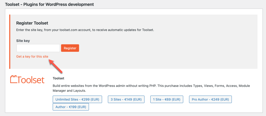Select the Author €199 plan
Screen dimensions: 266x116
[x=71, y=107]
